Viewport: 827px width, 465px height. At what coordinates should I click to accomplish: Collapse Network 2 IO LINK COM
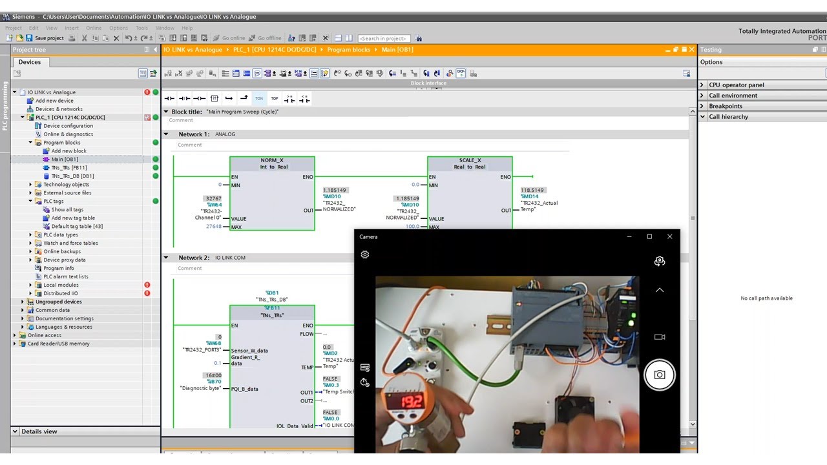click(165, 258)
